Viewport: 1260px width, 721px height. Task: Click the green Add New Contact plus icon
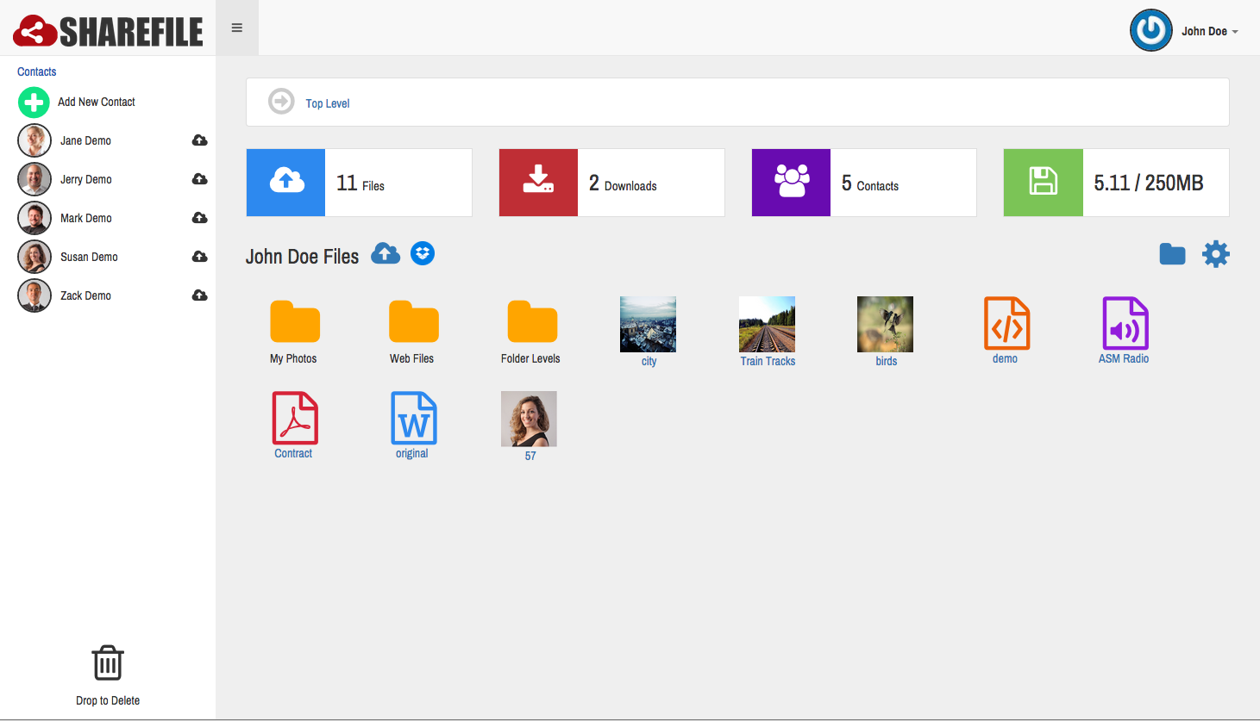tap(34, 103)
